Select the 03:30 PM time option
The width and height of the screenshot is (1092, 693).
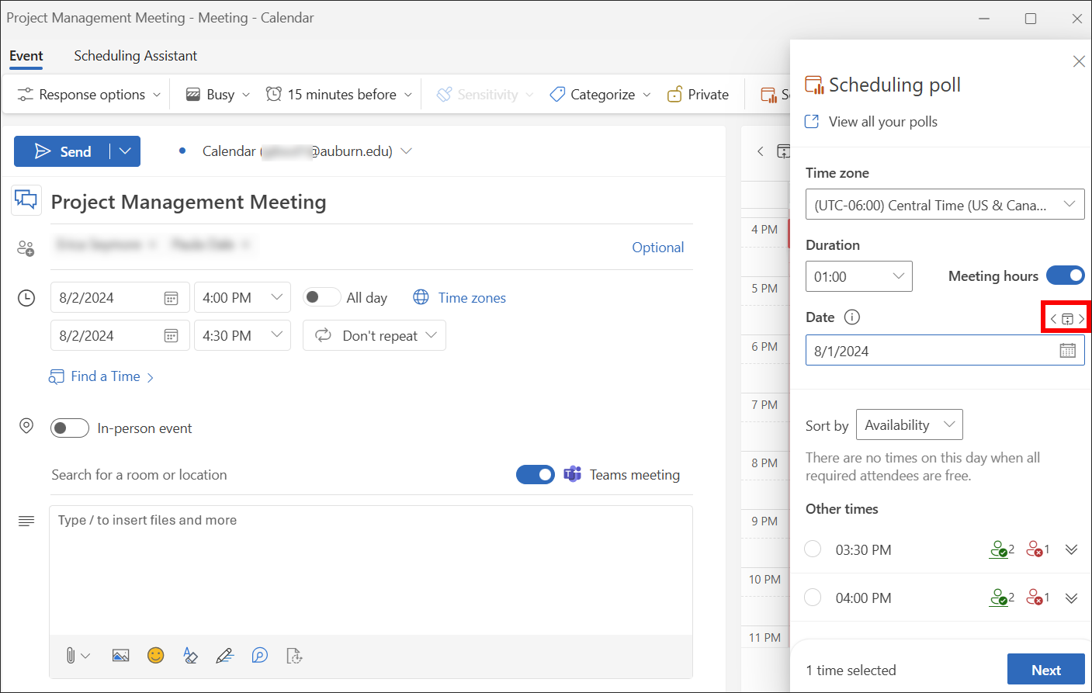click(x=813, y=549)
